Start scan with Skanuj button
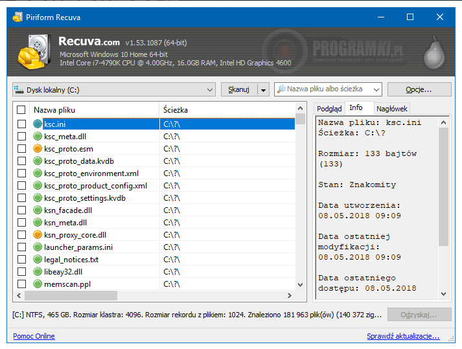 tap(239, 89)
